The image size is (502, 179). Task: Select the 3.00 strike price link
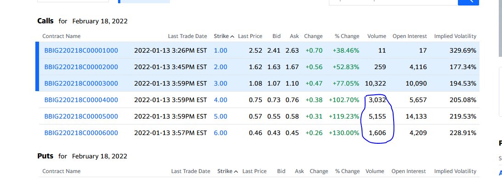click(x=220, y=84)
